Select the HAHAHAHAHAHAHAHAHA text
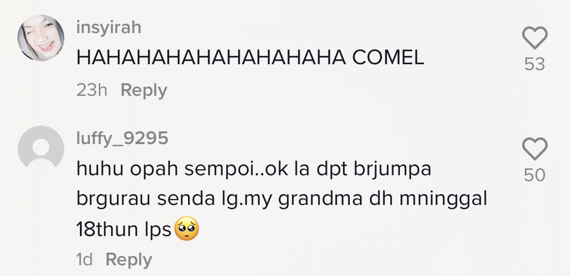The height and width of the screenshot is (276, 570). (210, 58)
